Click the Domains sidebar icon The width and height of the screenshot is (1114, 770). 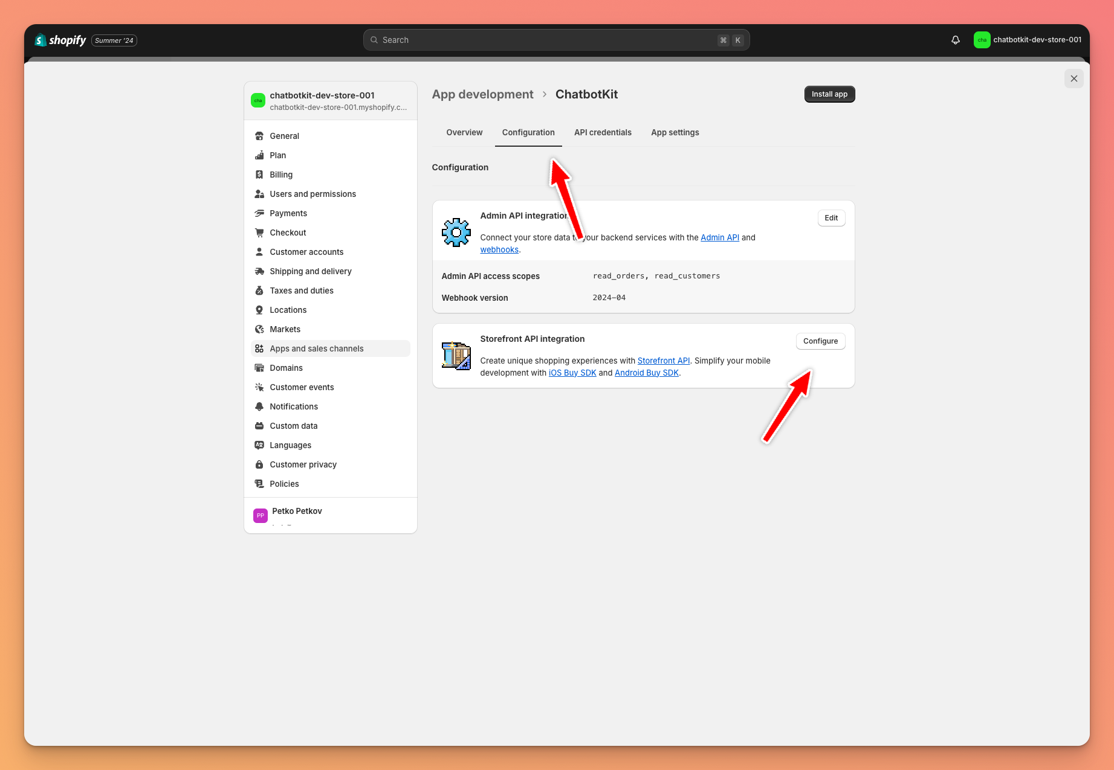(x=259, y=368)
